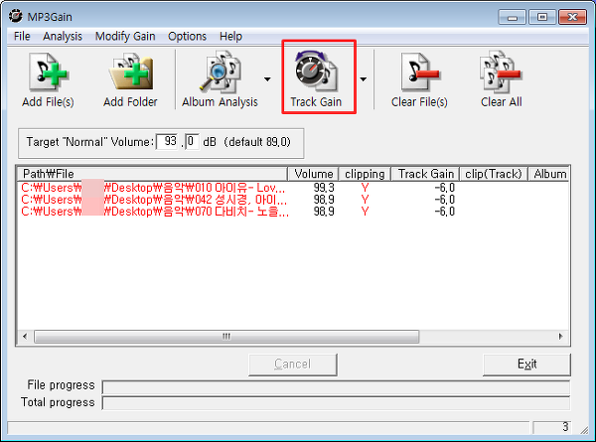
Task: Click the Add Folder icon
Action: pos(130,72)
